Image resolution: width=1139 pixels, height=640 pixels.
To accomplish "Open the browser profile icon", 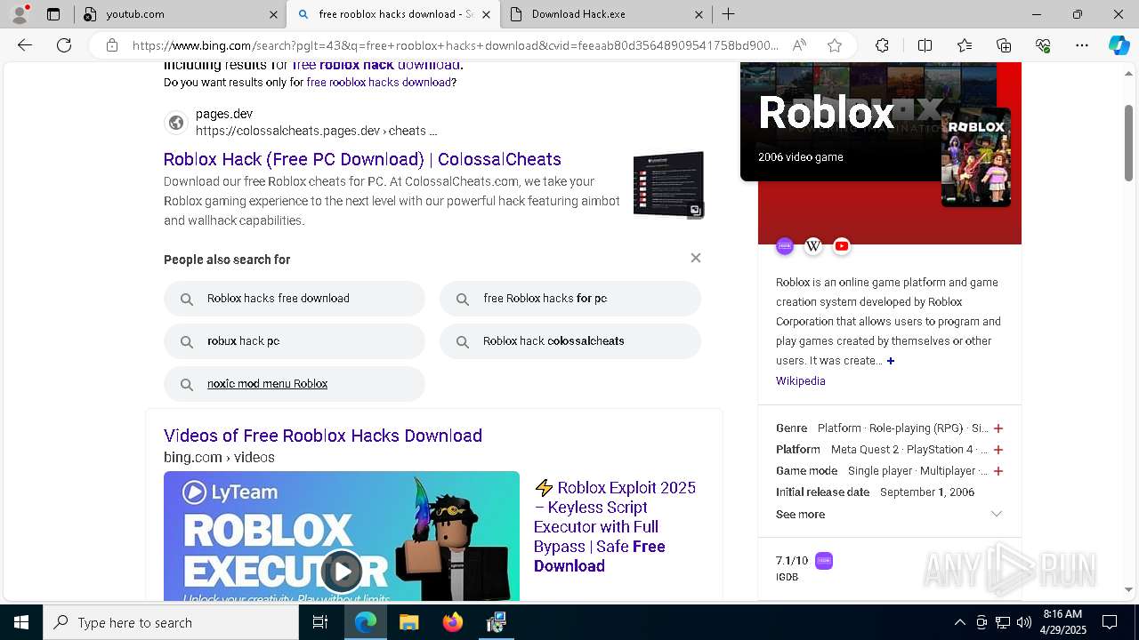I will pos(20,14).
